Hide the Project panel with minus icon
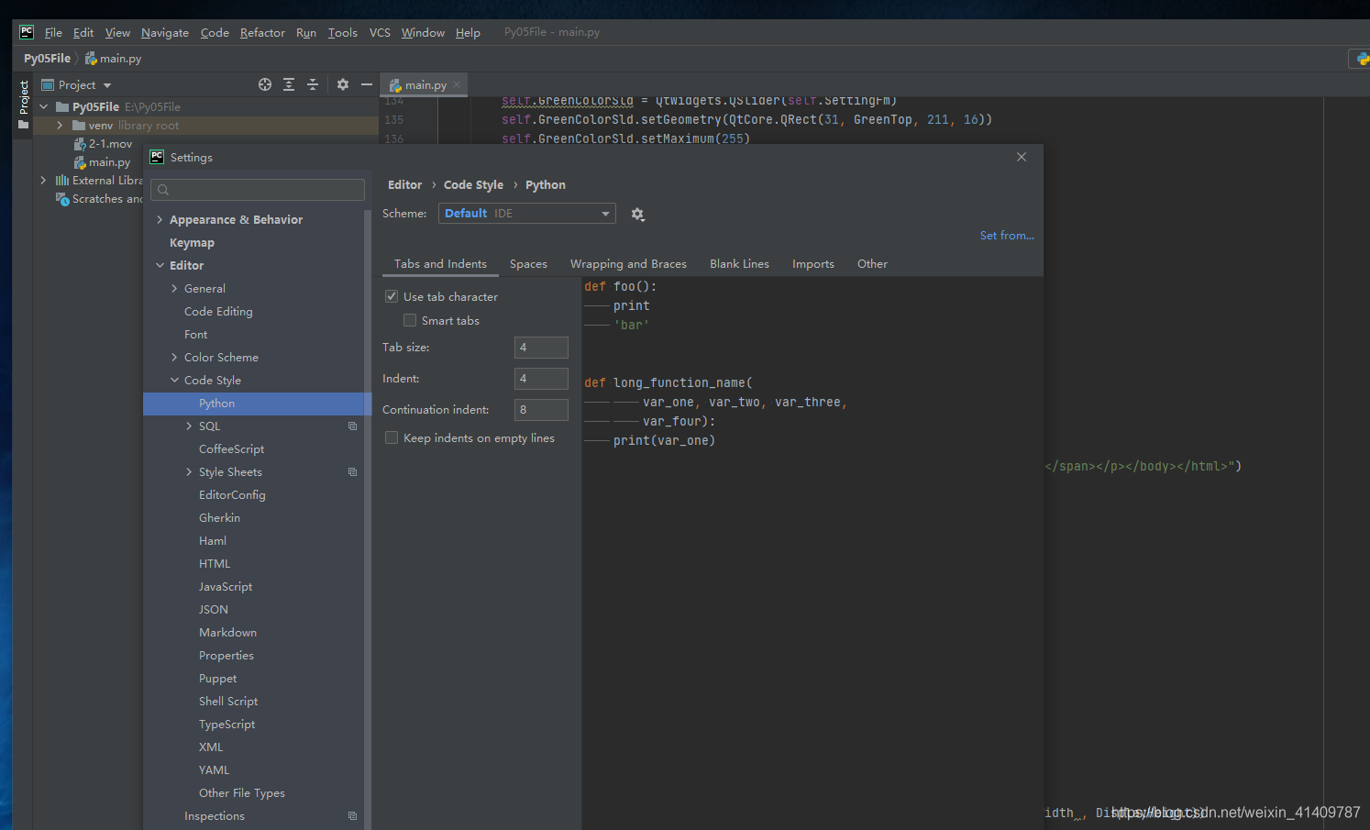Screen dimensions: 1370x830 (x=367, y=84)
